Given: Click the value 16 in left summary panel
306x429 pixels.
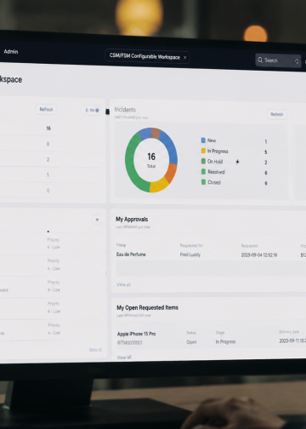Looking at the screenshot, I should pos(48,129).
